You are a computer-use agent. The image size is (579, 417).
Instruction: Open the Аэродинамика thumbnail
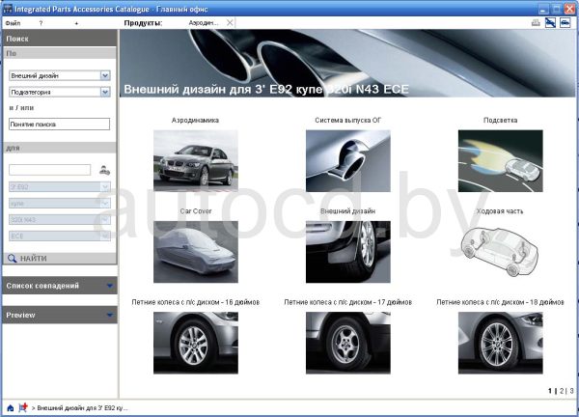point(196,160)
